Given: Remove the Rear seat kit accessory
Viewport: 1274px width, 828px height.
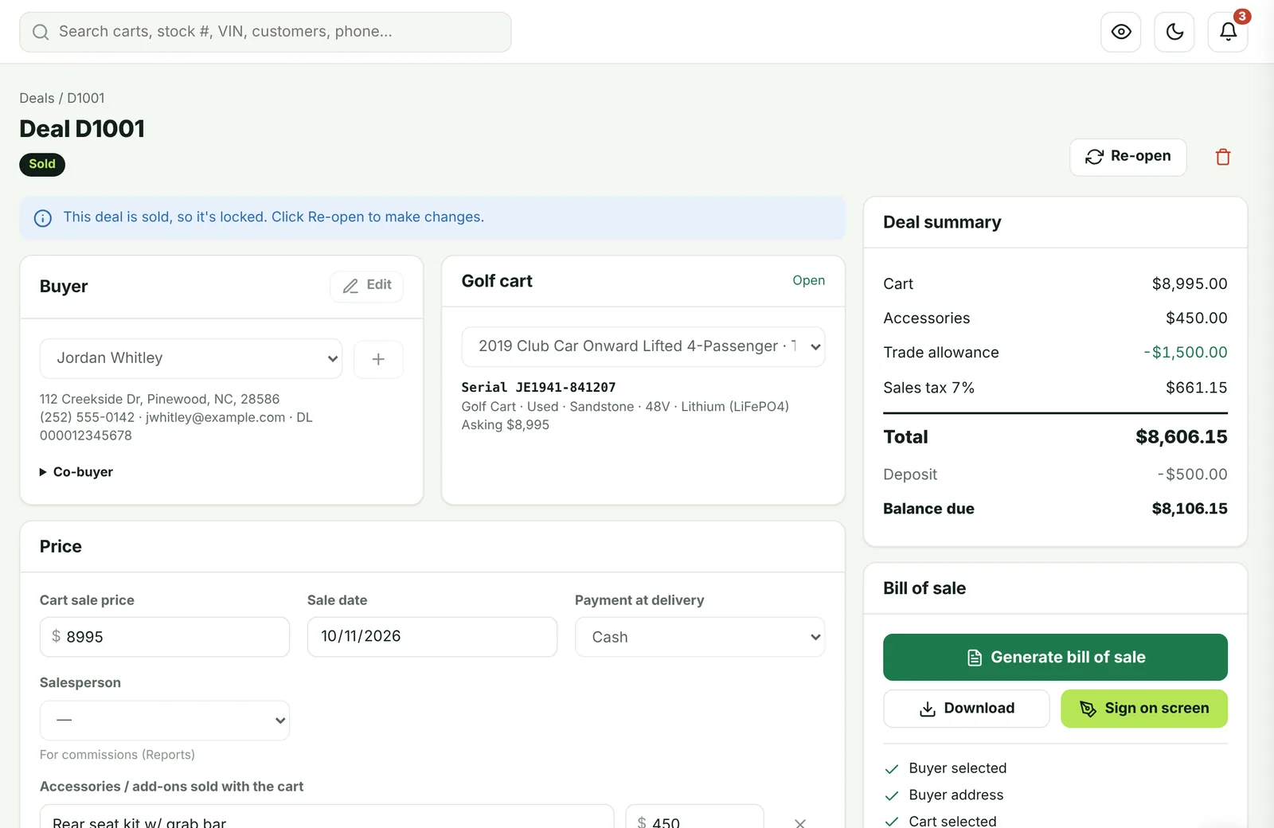Looking at the screenshot, I should click(800, 822).
